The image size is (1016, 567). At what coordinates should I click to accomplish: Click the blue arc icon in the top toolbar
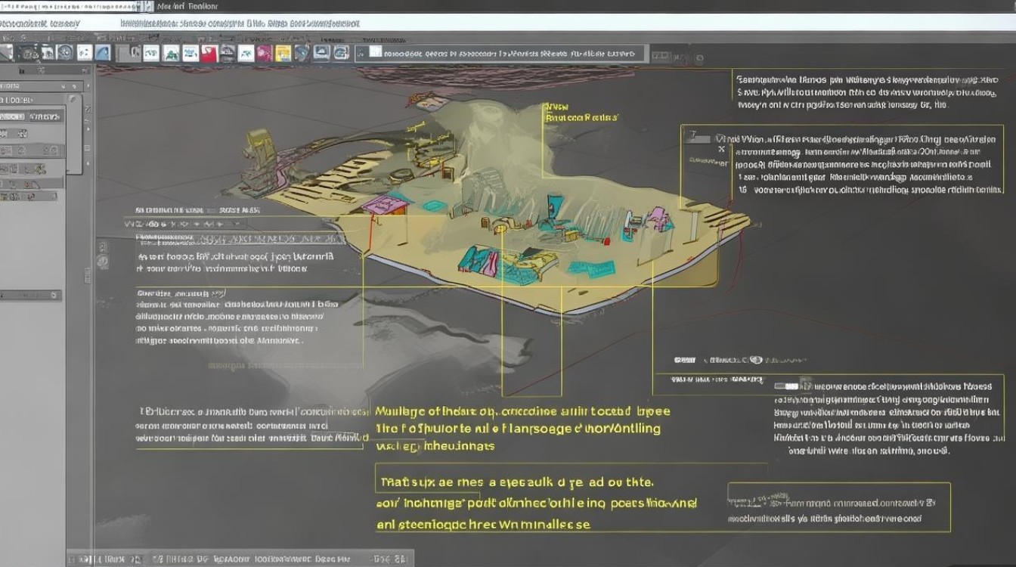coord(103,53)
